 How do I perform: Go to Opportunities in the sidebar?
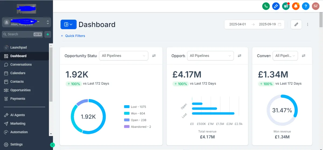tap(20, 90)
